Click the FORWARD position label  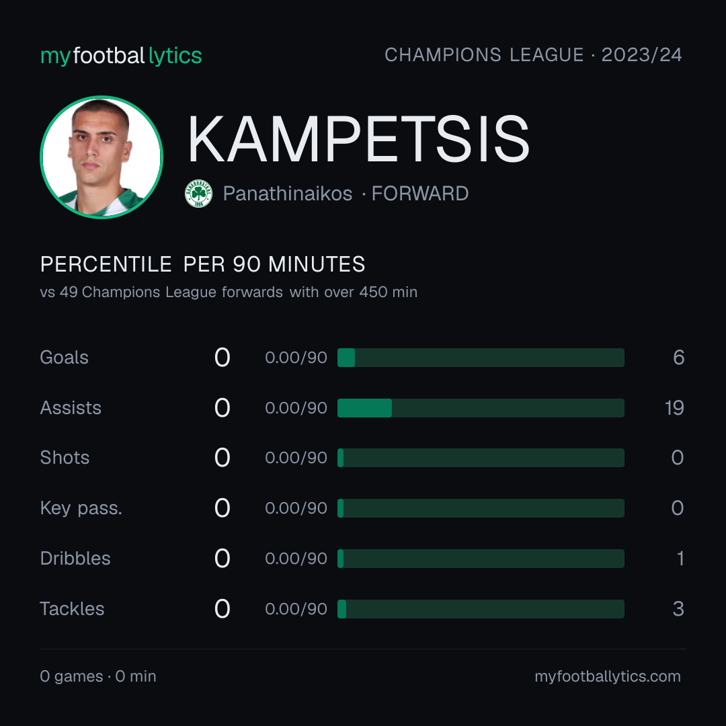coord(420,194)
